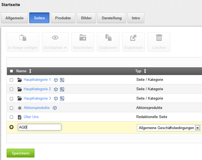This screenshot has width=202, height=160.
Task: Open products cube icon for Hauptkategorie 3
Action: [x=56, y=98]
